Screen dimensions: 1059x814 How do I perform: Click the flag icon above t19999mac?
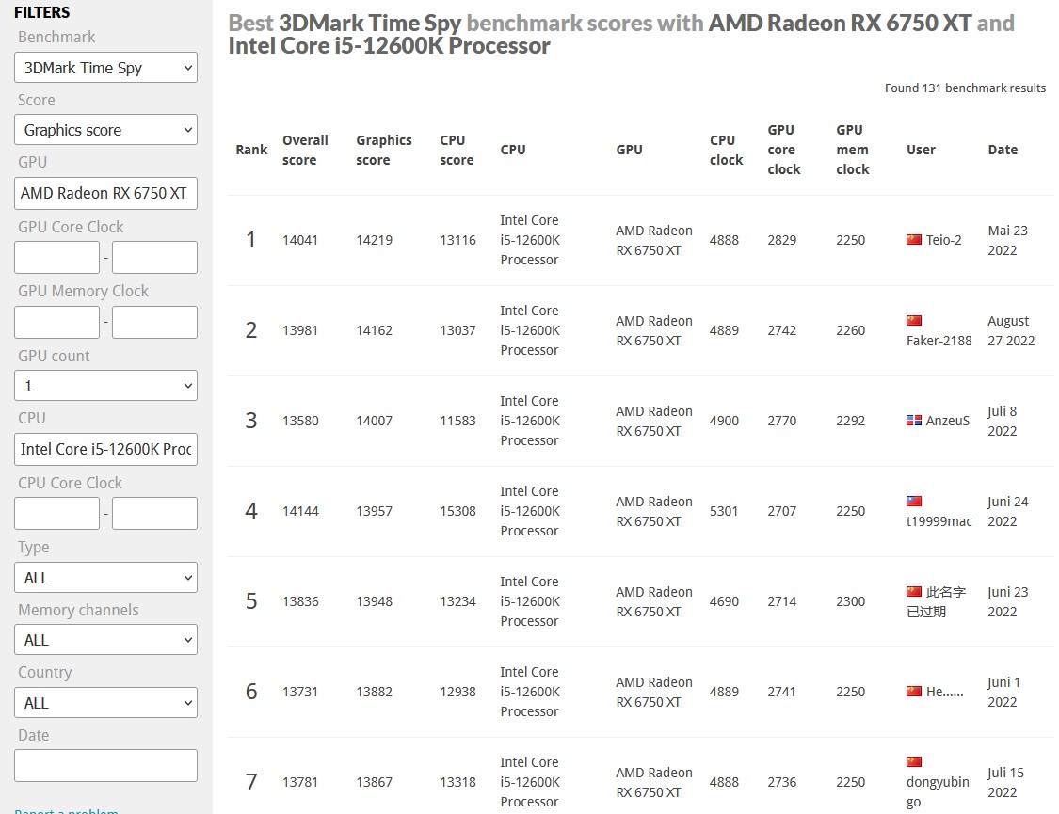tap(914, 502)
